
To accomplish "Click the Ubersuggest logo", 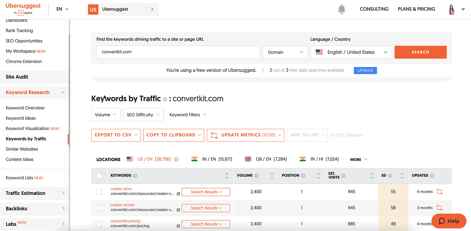I will coord(23,9).
